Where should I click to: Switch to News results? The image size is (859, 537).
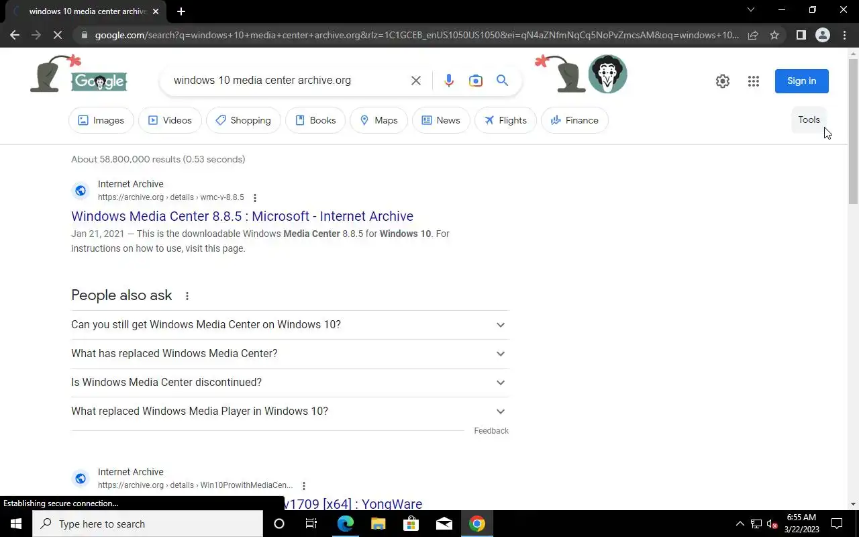coord(441,120)
